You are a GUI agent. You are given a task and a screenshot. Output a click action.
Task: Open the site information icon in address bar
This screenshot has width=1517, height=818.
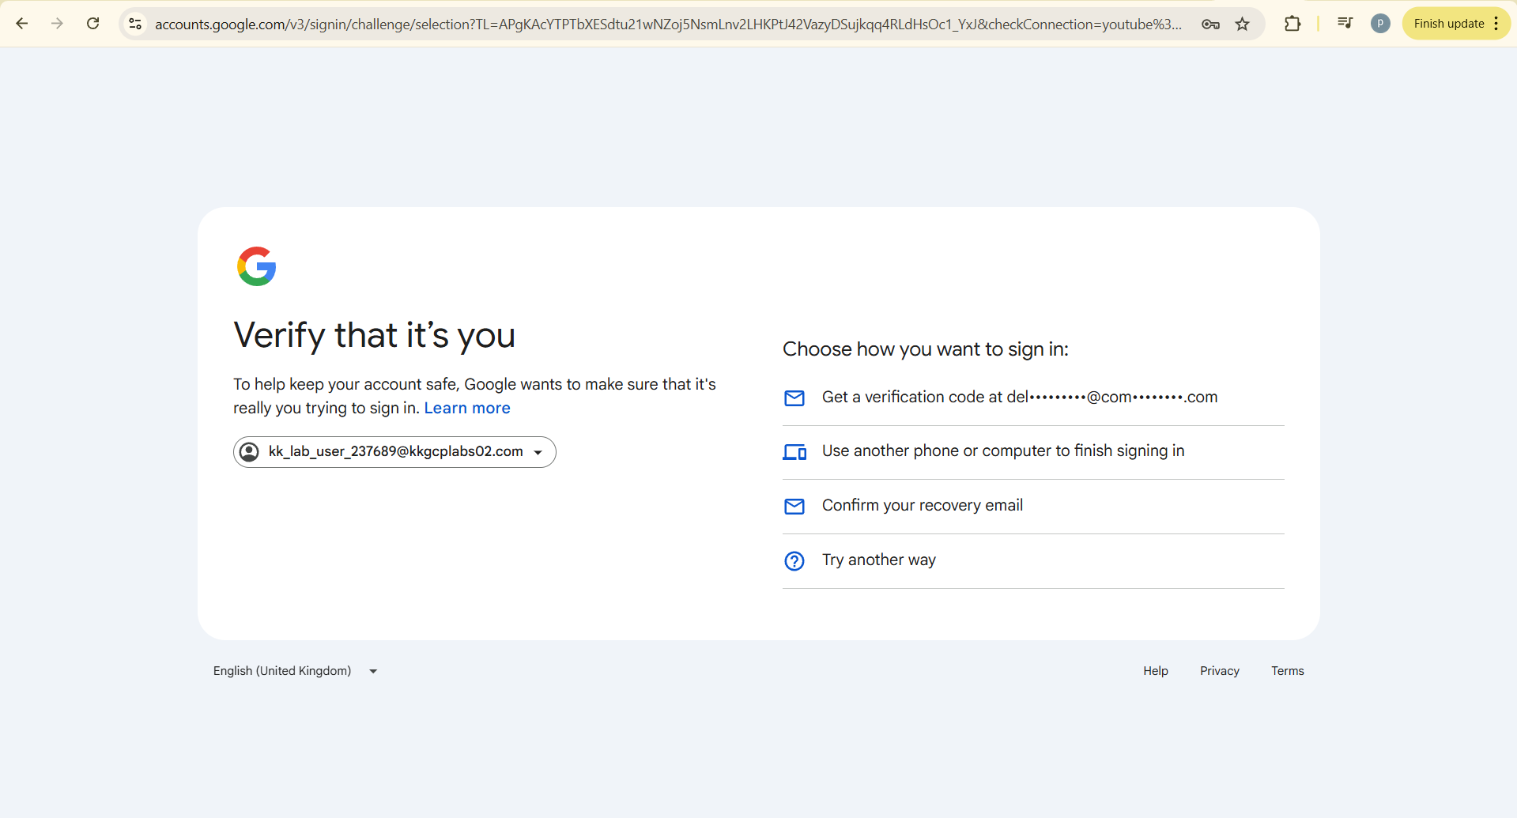136,24
